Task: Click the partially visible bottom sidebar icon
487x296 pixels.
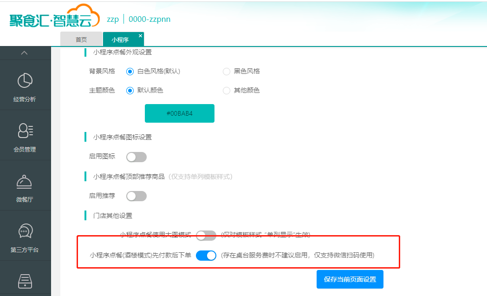Action: coord(25,282)
